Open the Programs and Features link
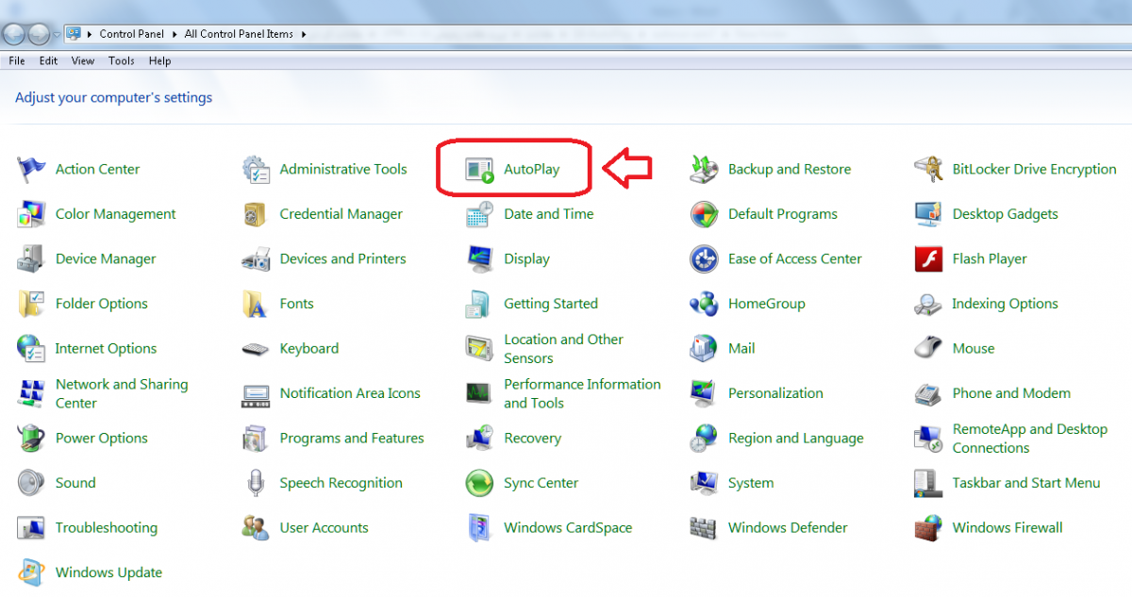 351,439
